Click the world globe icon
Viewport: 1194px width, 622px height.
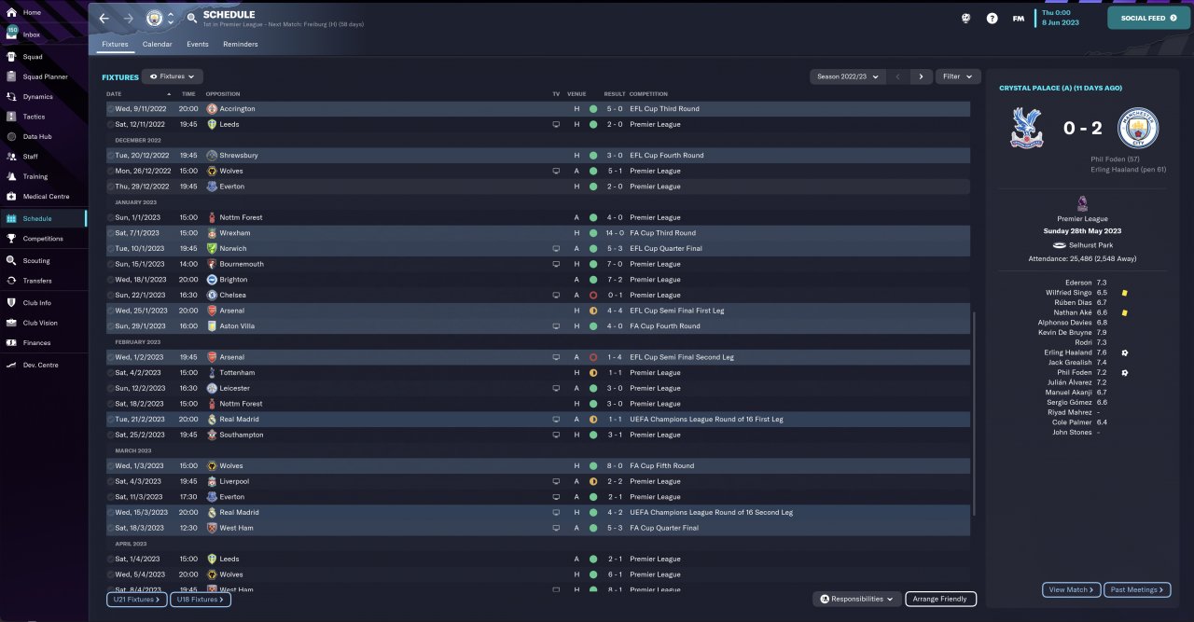(x=967, y=18)
